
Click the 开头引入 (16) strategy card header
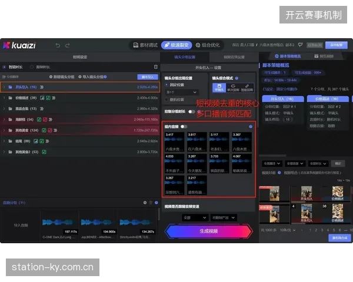click(x=282, y=99)
